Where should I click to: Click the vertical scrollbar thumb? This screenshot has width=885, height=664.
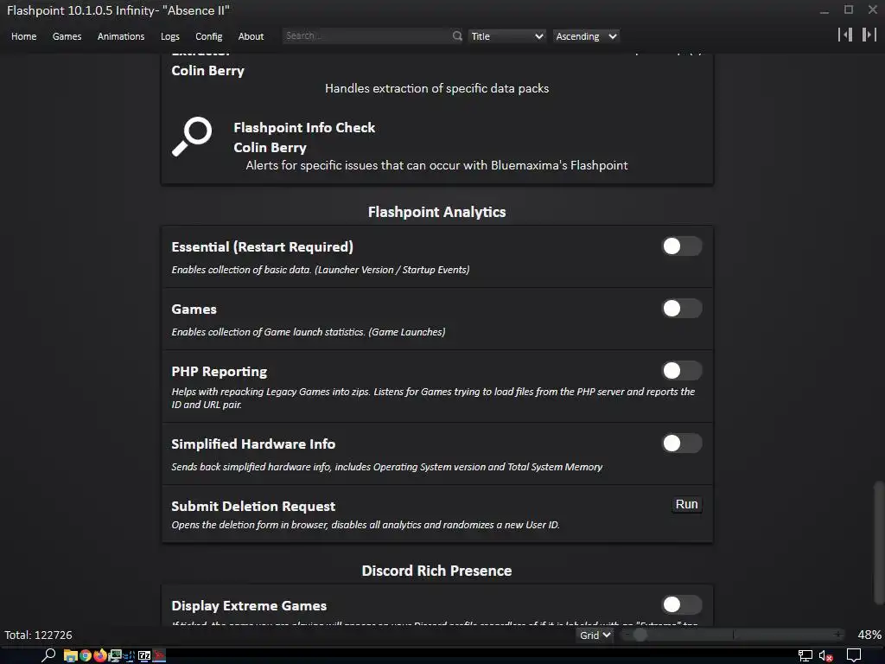tap(877, 541)
